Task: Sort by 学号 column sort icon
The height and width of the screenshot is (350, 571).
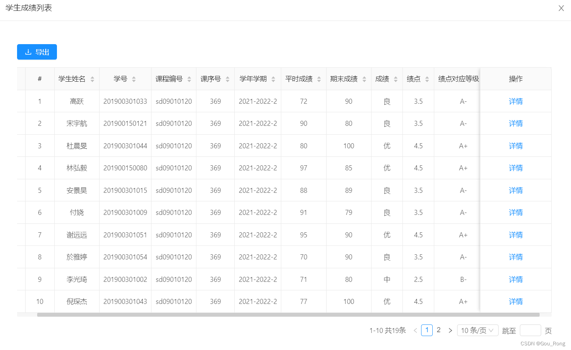Action: coord(134,79)
